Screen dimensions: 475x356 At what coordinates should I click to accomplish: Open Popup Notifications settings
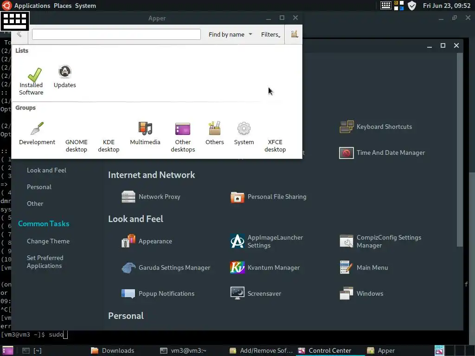158,293
